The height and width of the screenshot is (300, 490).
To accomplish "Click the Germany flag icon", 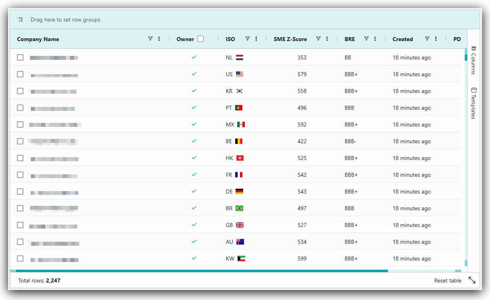I will click(239, 191).
